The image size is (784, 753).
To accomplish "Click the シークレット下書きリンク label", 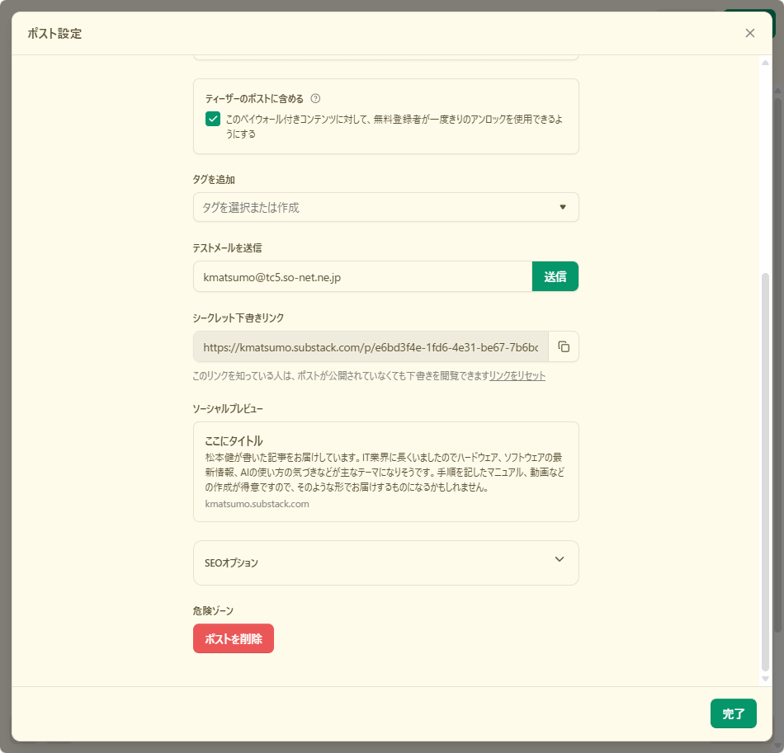I will (x=239, y=318).
